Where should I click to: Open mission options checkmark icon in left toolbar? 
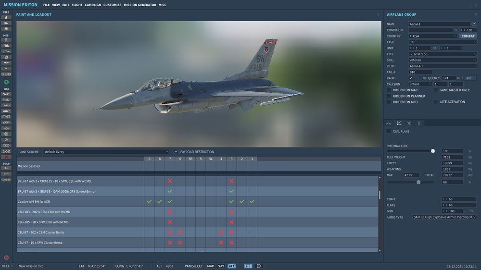pos(6,69)
